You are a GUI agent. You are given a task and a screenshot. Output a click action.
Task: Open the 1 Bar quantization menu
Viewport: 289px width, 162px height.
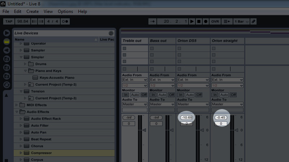click(x=241, y=22)
